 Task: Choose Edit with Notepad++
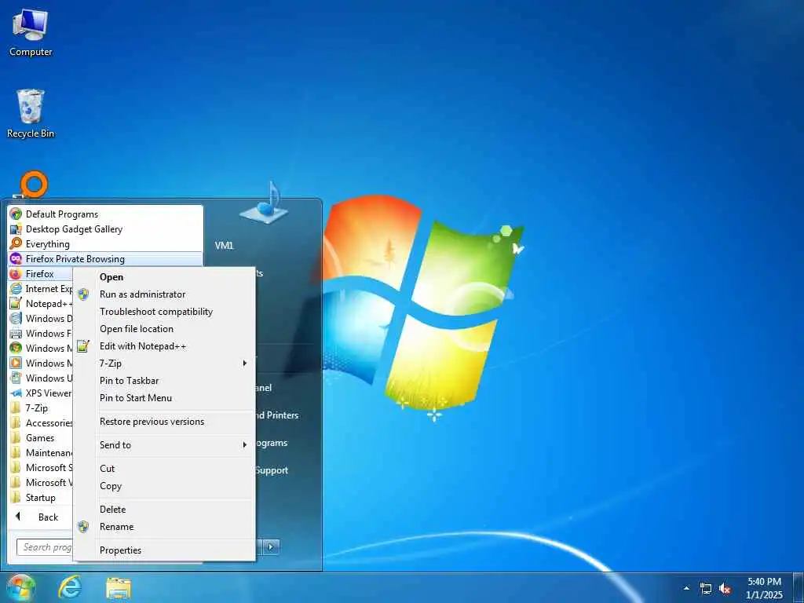(164, 346)
